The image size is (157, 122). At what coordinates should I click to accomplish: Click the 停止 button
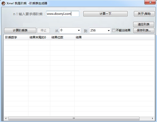click(43, 30)
